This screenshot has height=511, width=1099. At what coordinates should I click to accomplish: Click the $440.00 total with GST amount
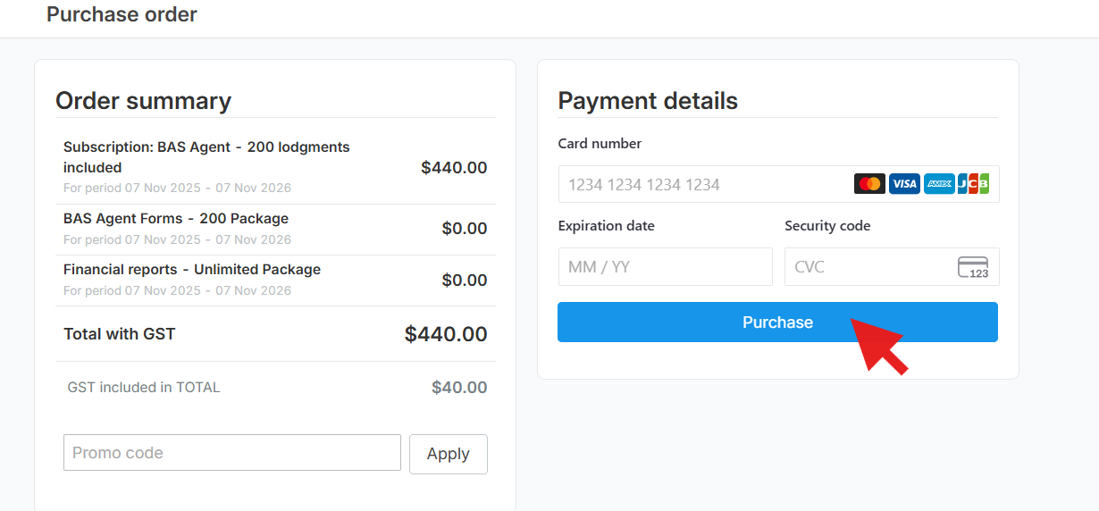coord(446,334)
